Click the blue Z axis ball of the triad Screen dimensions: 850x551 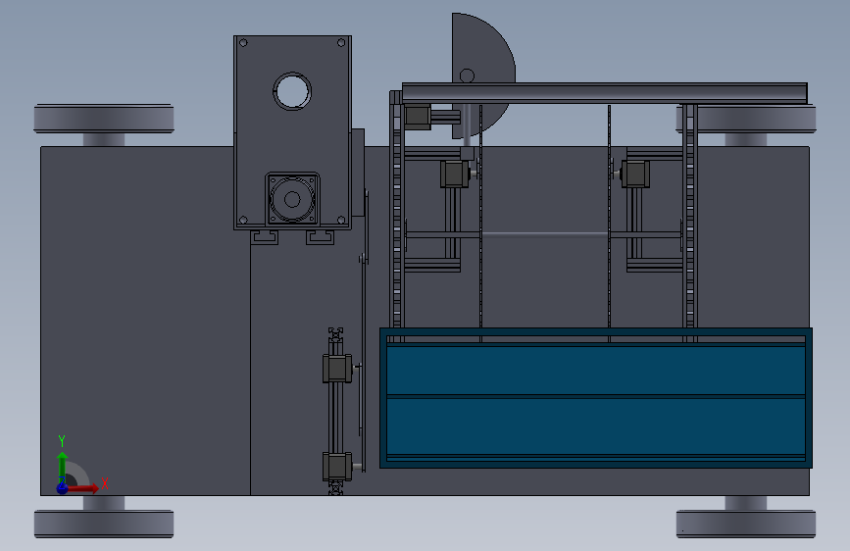coord(63,488)
